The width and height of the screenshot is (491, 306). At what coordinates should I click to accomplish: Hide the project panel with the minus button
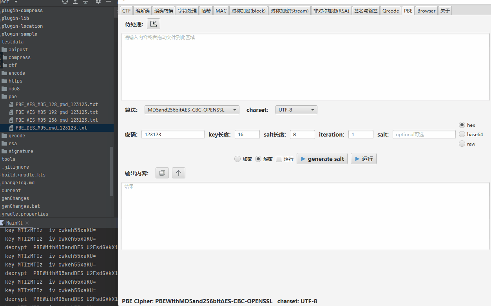coord(109,2)
